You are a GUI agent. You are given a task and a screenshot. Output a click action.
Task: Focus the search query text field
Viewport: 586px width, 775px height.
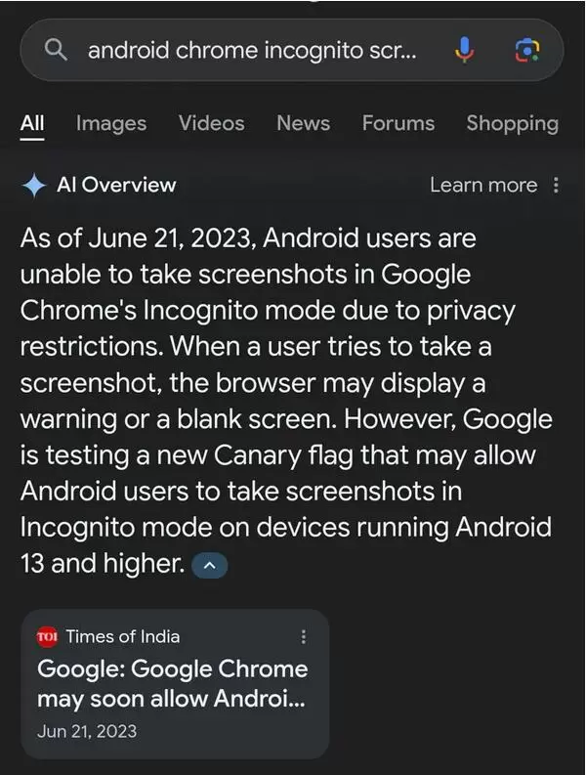252,50
